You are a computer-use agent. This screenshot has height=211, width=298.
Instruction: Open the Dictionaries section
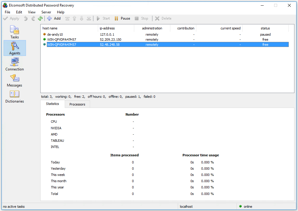[15, 96]
